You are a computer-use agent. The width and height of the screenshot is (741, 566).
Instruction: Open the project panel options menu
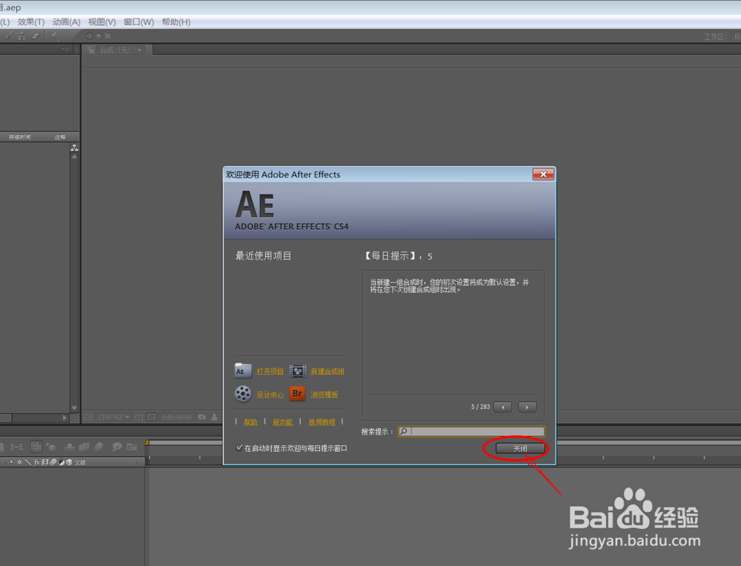pos(66,49)
